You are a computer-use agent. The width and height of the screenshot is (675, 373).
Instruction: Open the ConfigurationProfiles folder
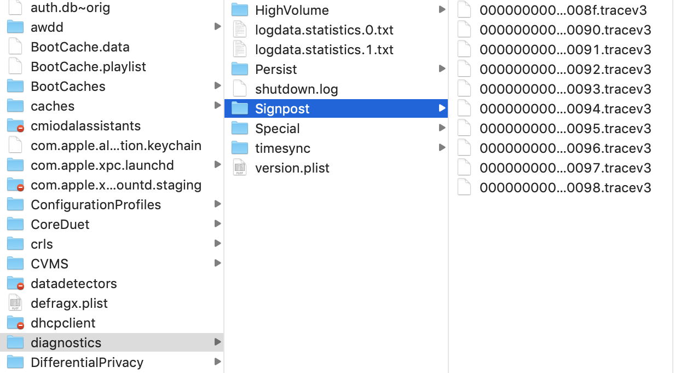click(x=96, y=205)
